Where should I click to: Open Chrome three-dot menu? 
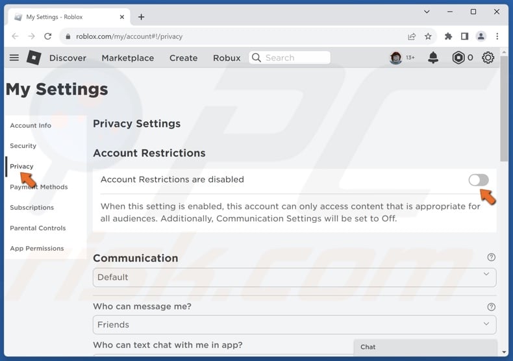click(497, 36)
